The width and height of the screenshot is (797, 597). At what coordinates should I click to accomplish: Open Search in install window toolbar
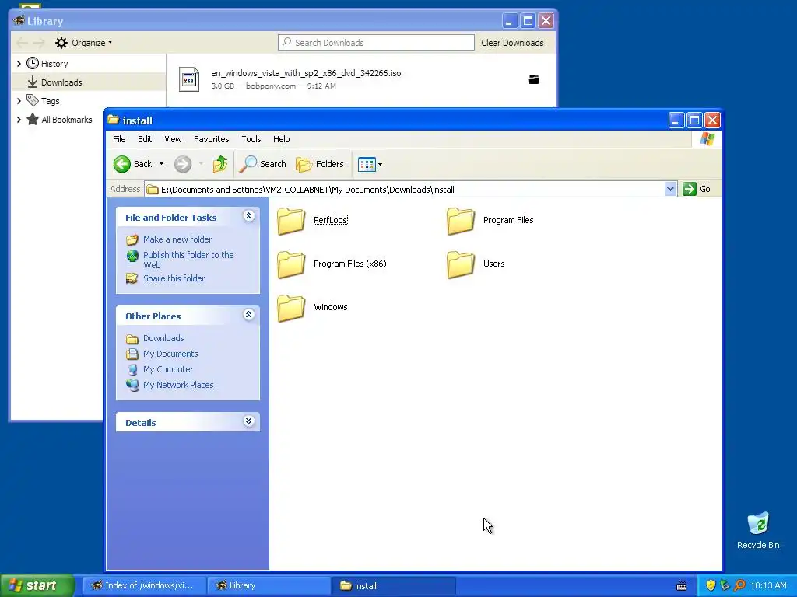click(x=263, y=164)
